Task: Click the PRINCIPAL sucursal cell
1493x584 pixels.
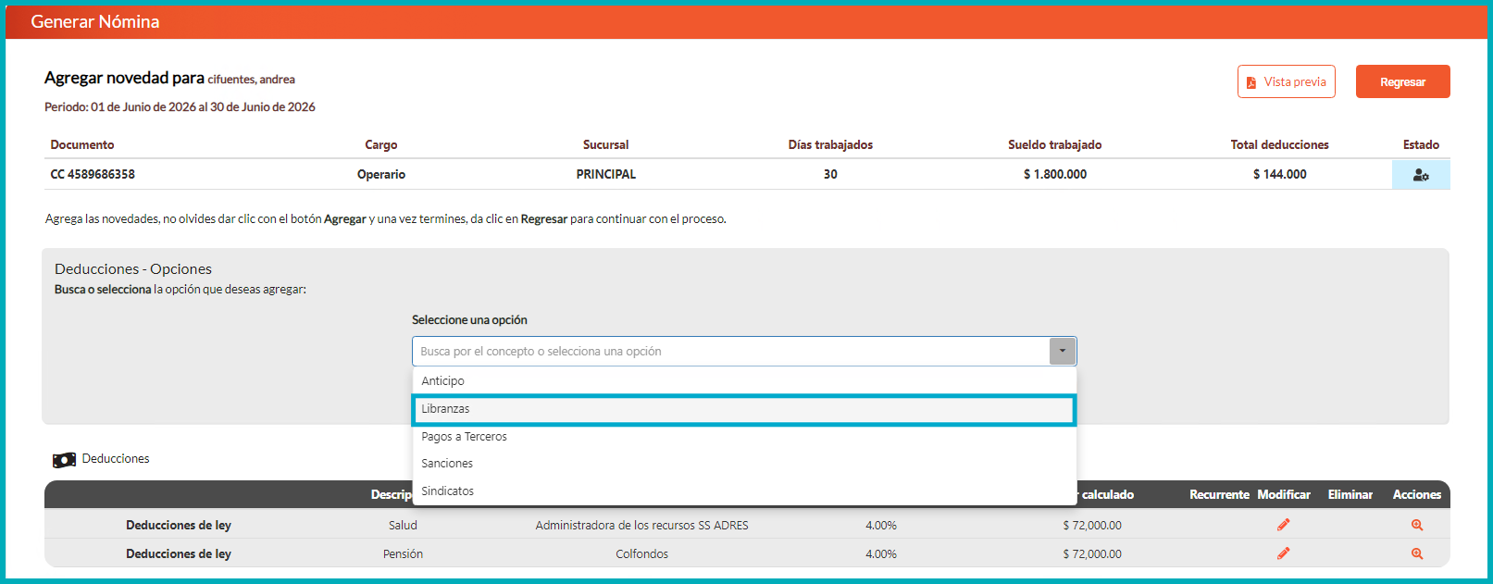Action: [606, 174]
